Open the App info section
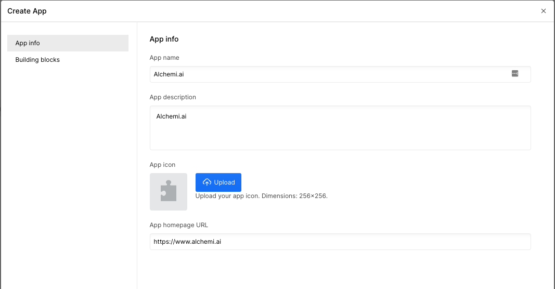The width and height of the screenshot is (555, 289). click(x=68, y=43)
